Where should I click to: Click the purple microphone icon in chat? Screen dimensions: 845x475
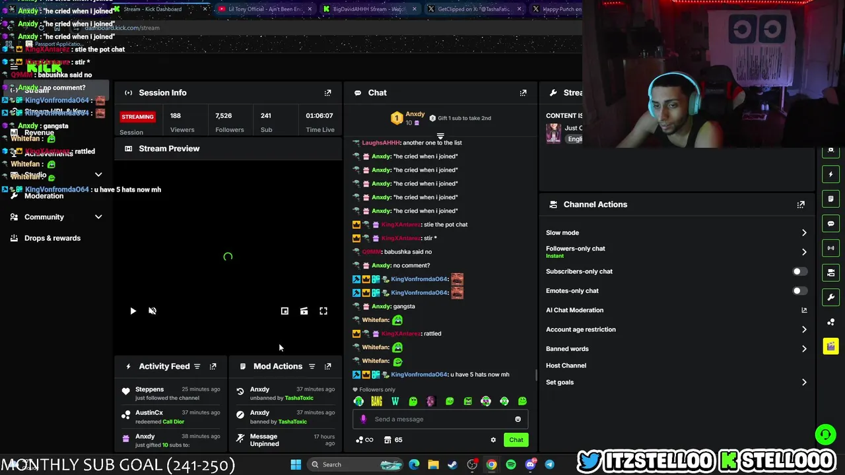[x=363, y=419]
